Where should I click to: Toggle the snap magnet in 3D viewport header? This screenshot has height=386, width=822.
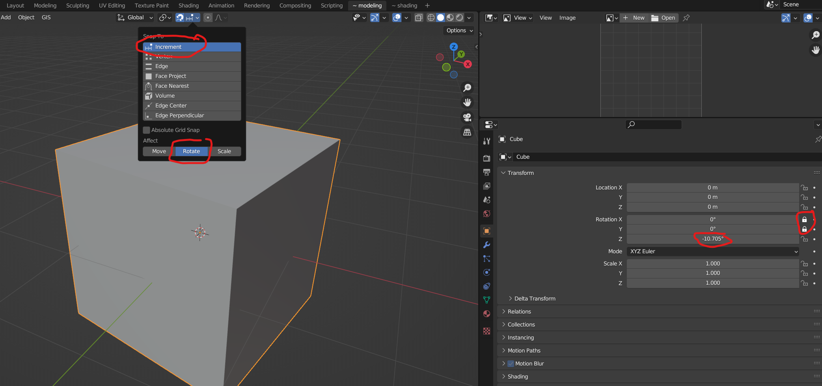click(180, 17)
